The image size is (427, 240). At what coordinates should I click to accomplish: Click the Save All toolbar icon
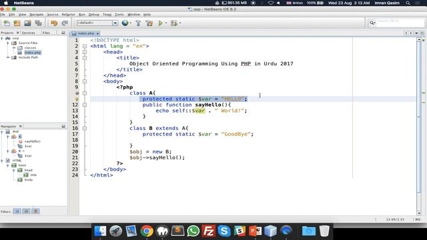[38, 23]
